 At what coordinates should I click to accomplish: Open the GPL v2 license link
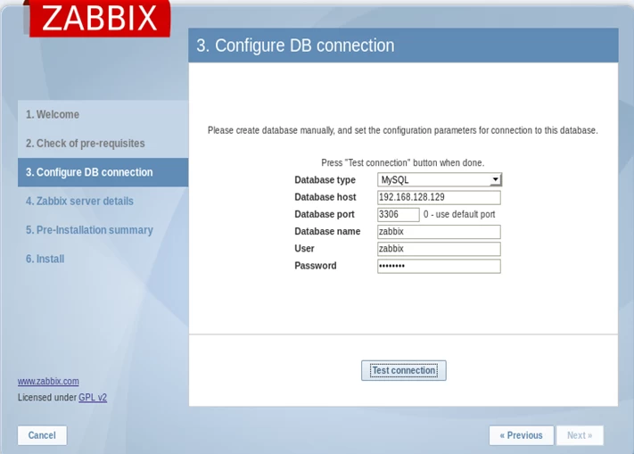click(x=93, y=398)
